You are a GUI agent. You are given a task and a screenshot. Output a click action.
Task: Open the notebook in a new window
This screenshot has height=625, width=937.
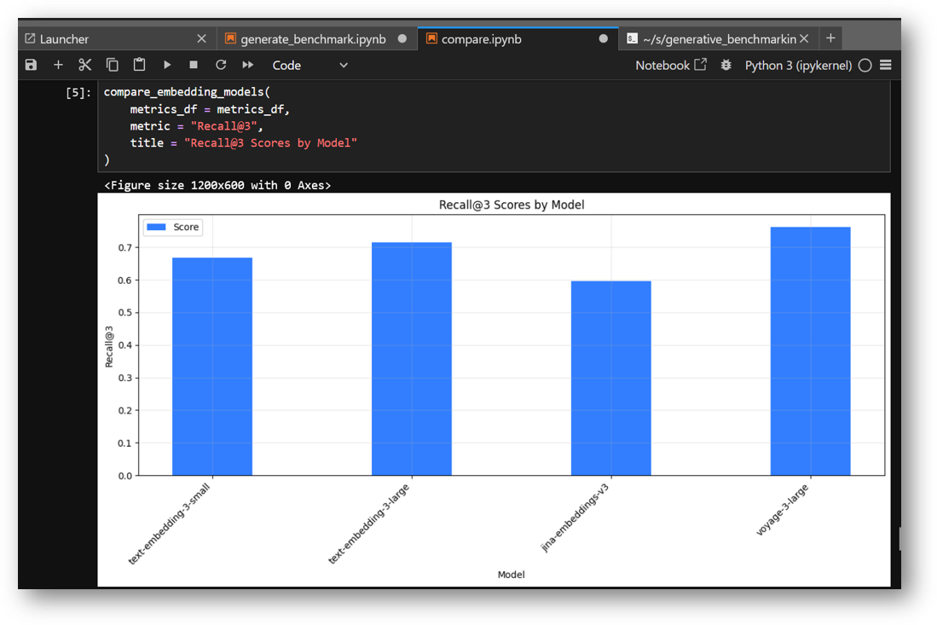[701, 64]
